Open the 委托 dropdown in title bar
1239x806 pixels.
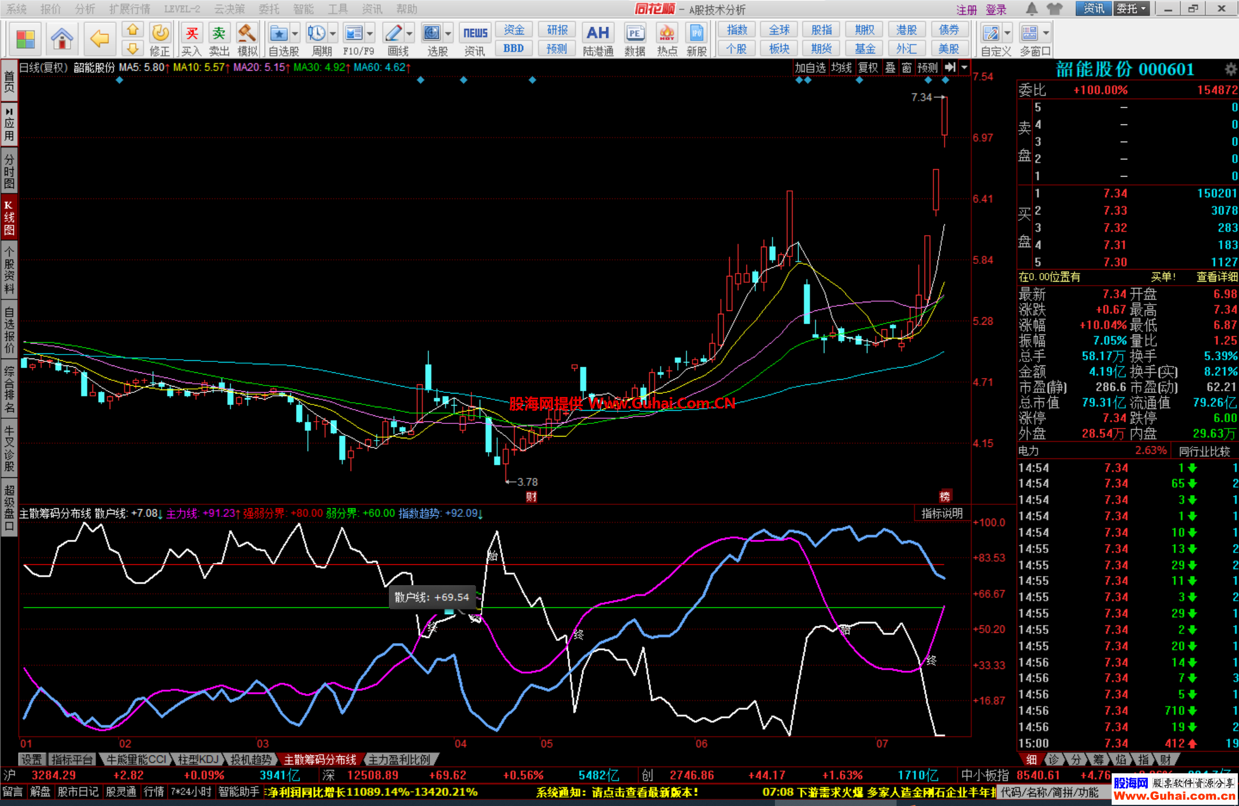pos(1131,9)
